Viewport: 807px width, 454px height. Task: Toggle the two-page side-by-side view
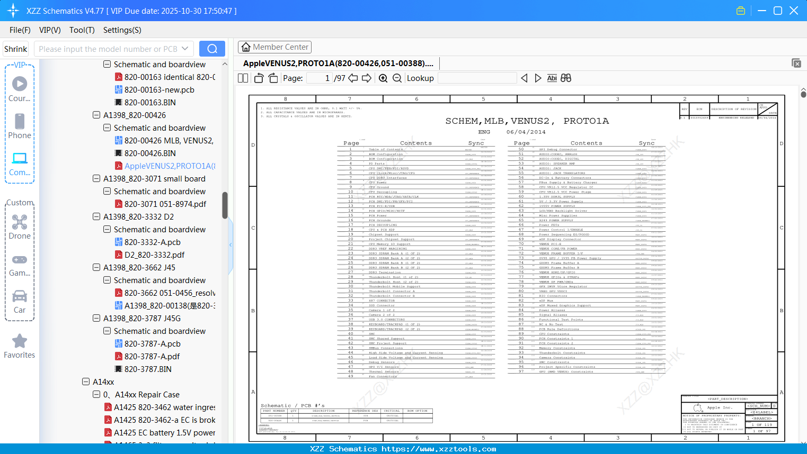point(243,78)
